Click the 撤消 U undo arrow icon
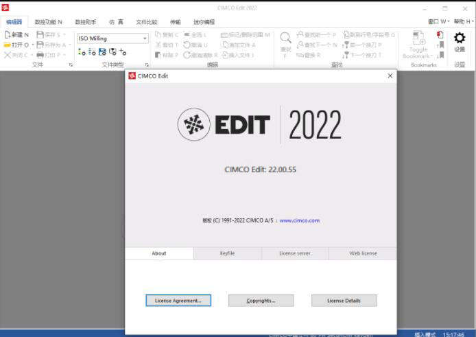This screenshot has height=337, width=476. (187, 45)
